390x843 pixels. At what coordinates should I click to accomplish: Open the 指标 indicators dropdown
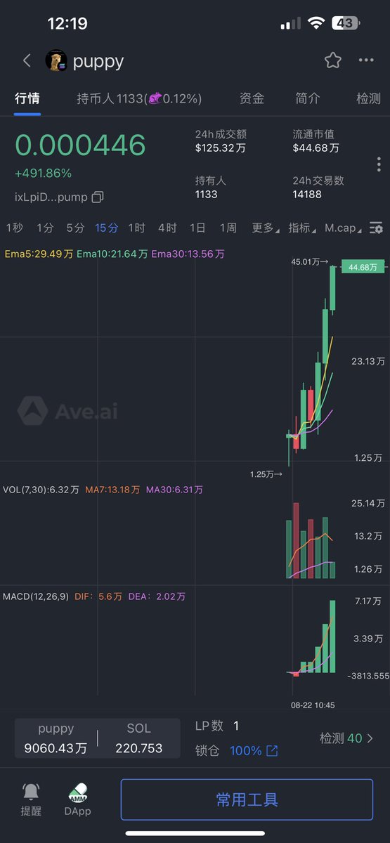click(302, 228)
